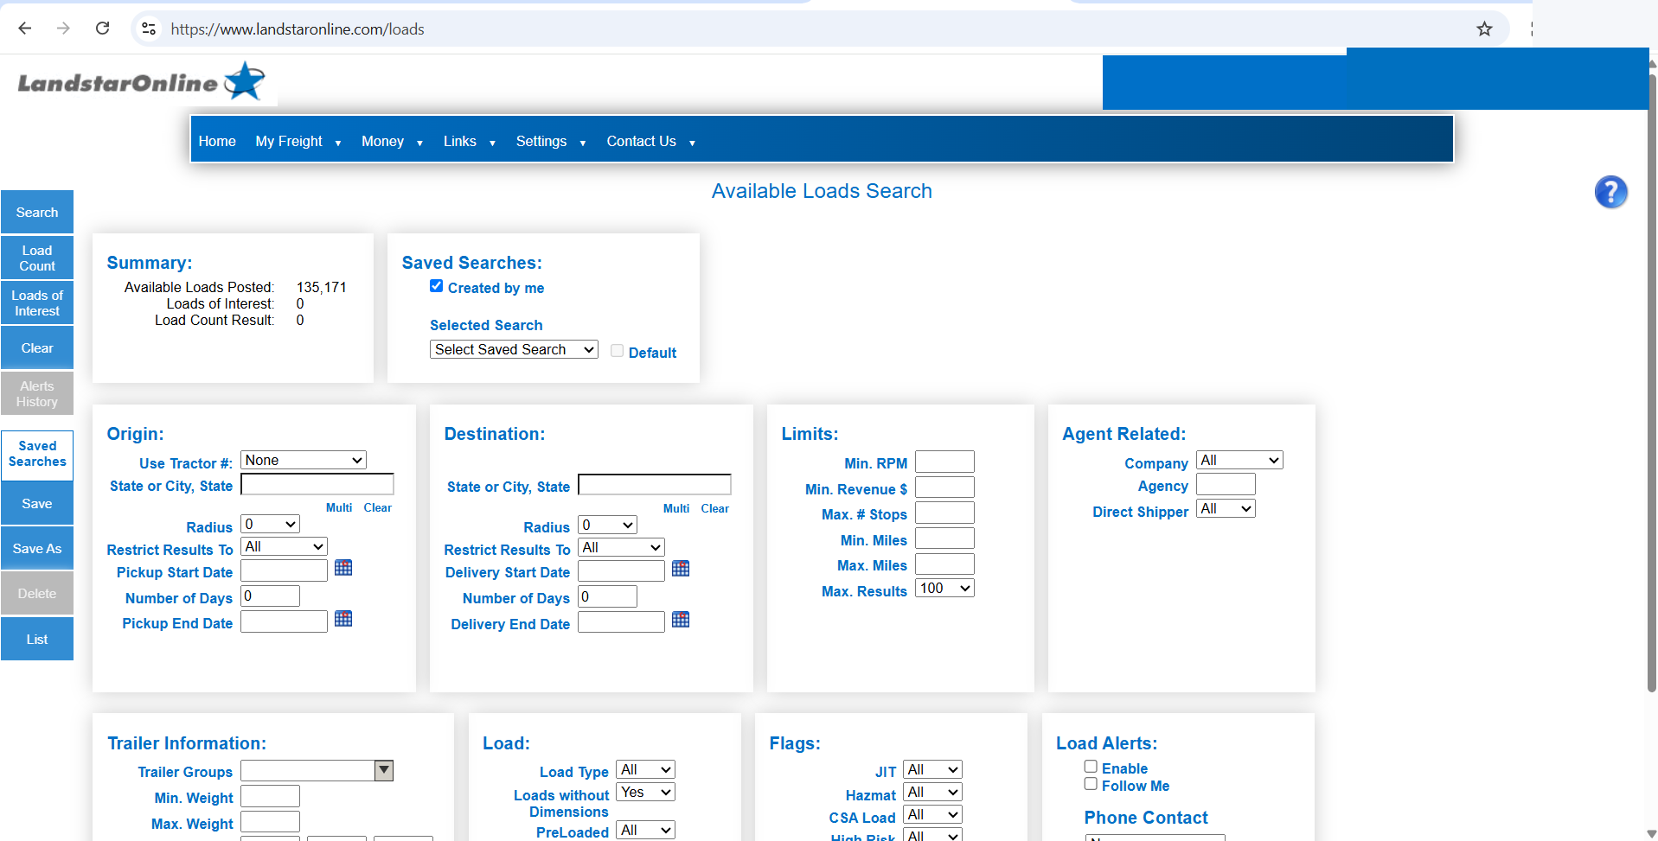Open the Use Tractor # dropdown

click(x=304, y=460)
